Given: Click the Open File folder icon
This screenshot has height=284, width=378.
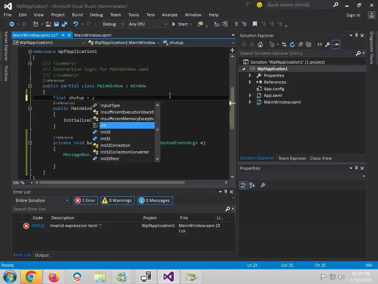Looking at the screenshot, I should pyautogui.click(x=48, y=24).
